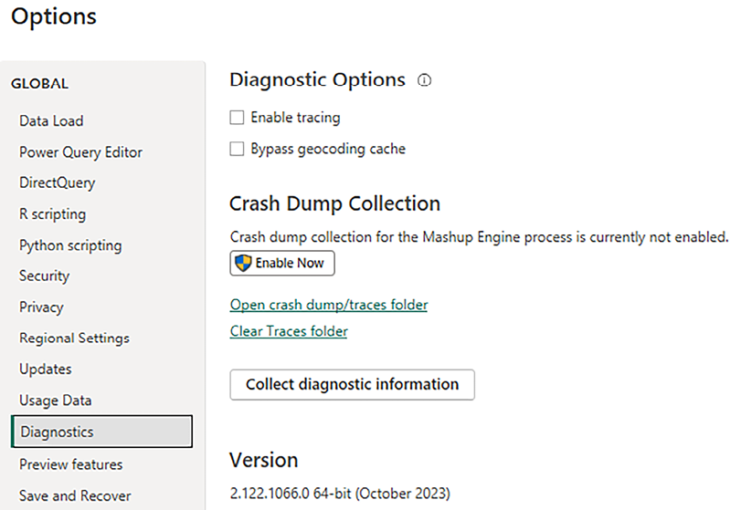The width and height of the screenshot is (741, 510).
Task: Click the Clear Traces folder link
Action: click(x=289, y=331)
